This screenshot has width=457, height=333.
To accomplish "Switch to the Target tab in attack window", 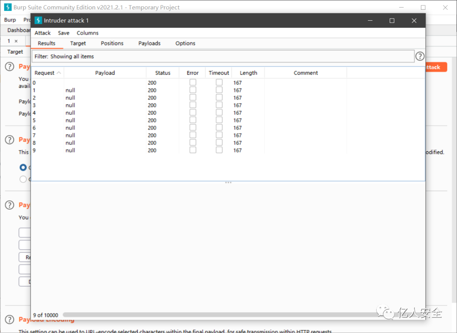I will 78,43.
